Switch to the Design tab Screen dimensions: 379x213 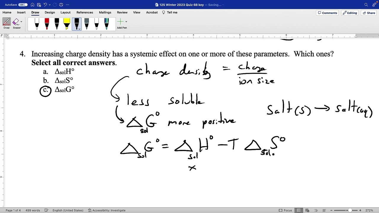click(50, 12)
